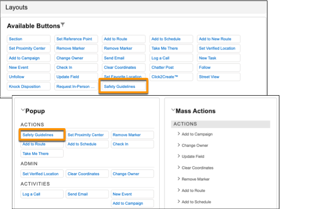This screenshot has height=209, width=310.
Task: Expand the Add to Campaign mass action
Action: [178, 133]
